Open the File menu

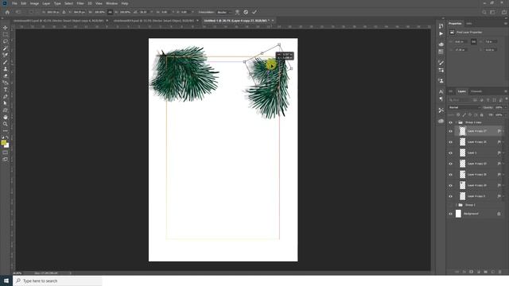pyautogui.click(x=14, y=3)
